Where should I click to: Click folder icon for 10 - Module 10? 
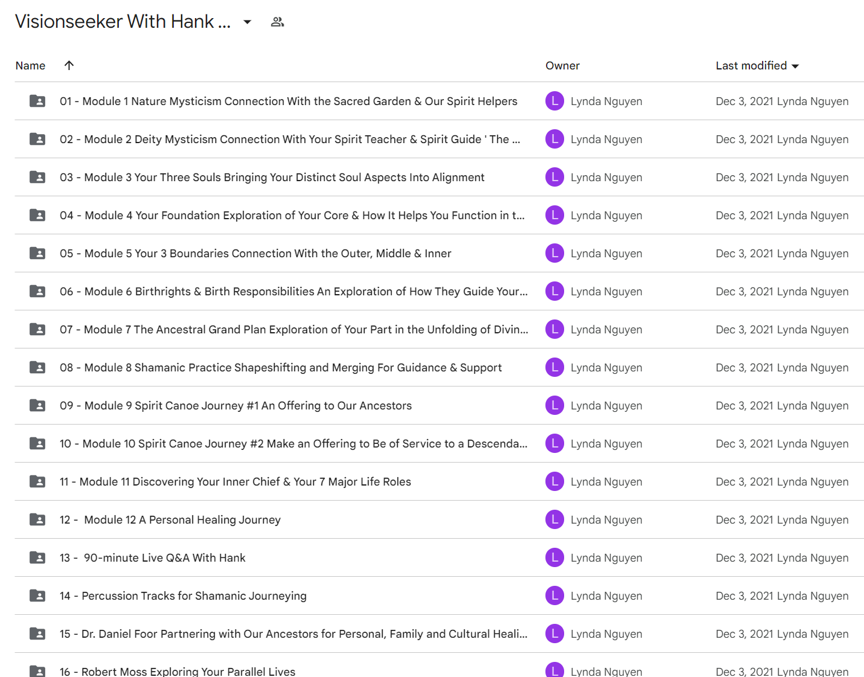(x=37, y=443)
